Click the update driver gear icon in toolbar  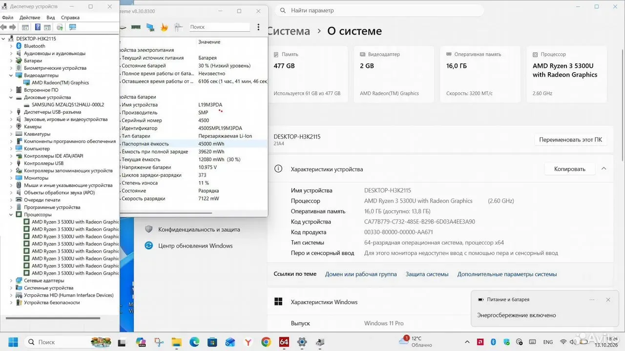tap(60, 27)
